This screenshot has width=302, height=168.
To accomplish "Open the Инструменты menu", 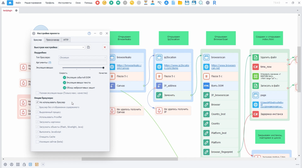I will click(65, 3).
